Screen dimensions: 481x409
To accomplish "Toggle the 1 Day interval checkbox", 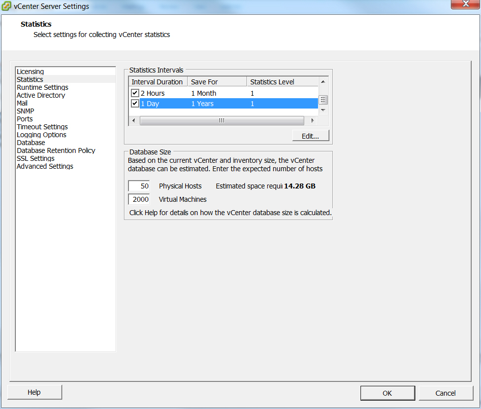I will (135, 103).
